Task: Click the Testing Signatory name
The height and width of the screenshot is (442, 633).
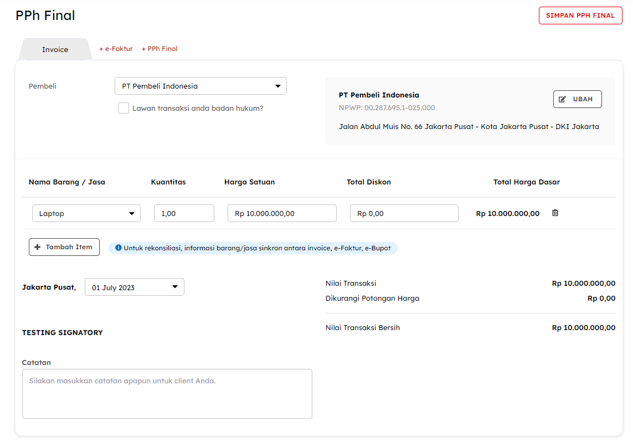Action: click(x=63, y=332)
